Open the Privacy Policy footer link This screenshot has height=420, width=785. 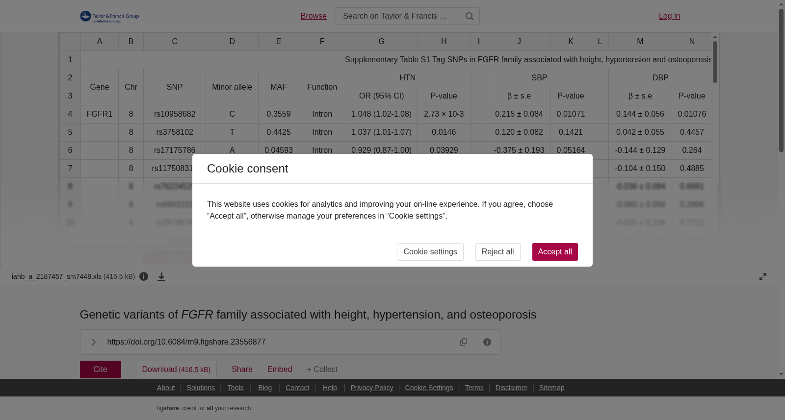tap(372, 388)
